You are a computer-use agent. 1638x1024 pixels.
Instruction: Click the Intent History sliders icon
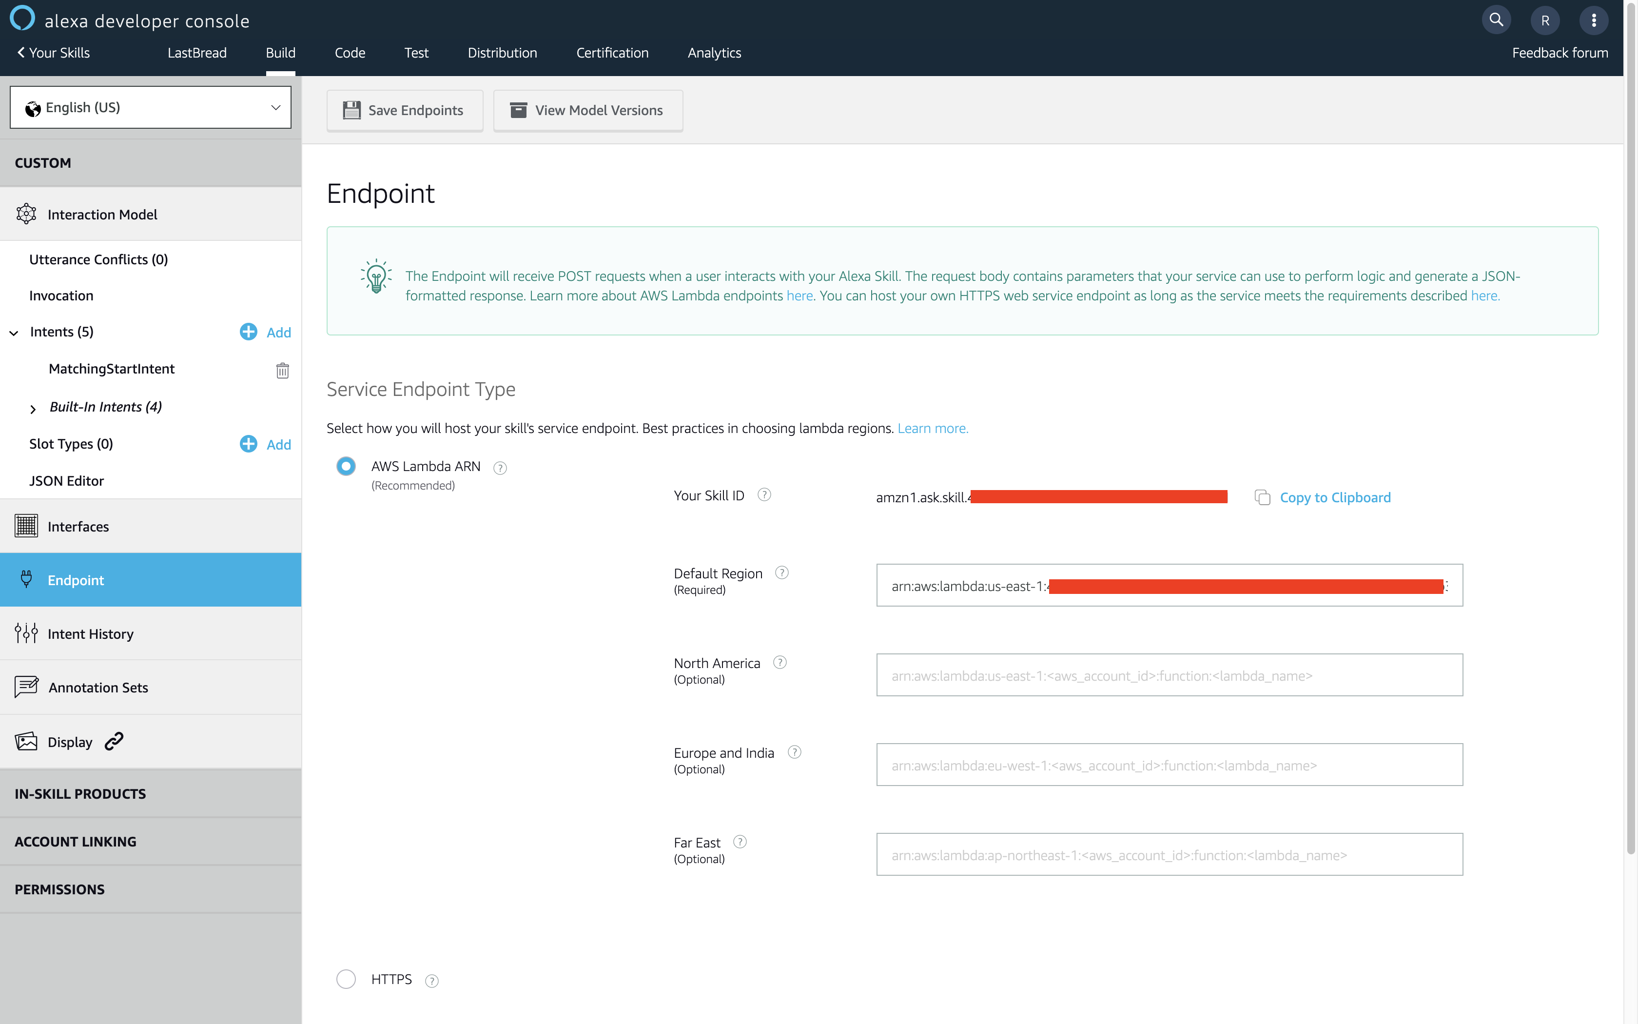click(26, 633)
